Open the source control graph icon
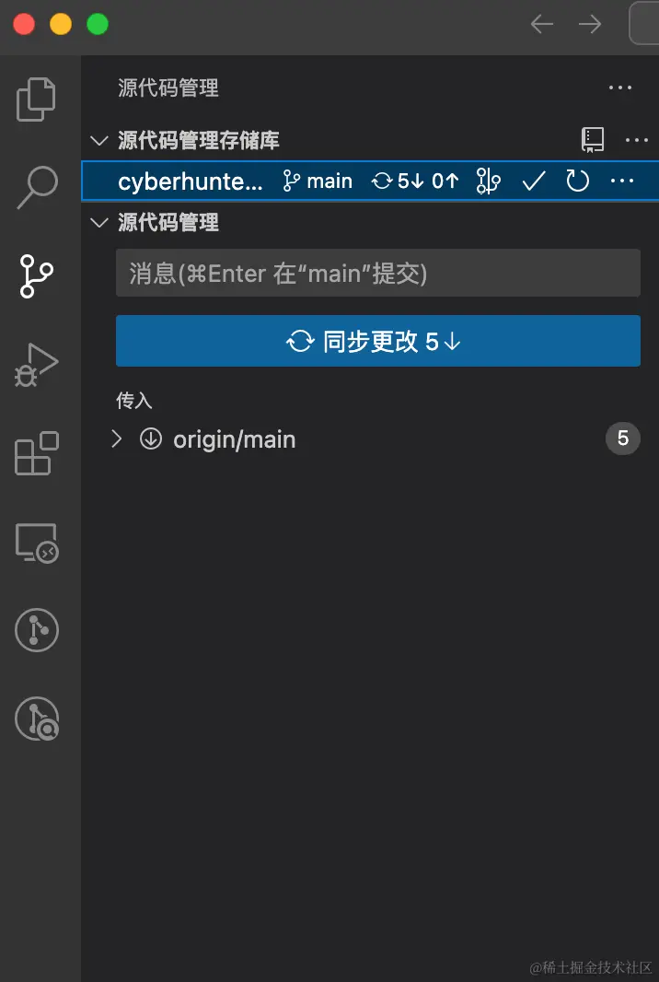Viewport: 659px width, 982px height. (x=488, y=181)
